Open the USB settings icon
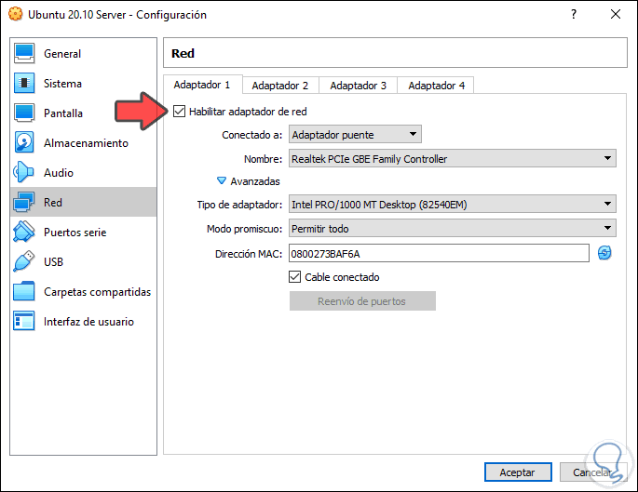The image size is (638, 492). pyautogui.click(x=25, y=262)
